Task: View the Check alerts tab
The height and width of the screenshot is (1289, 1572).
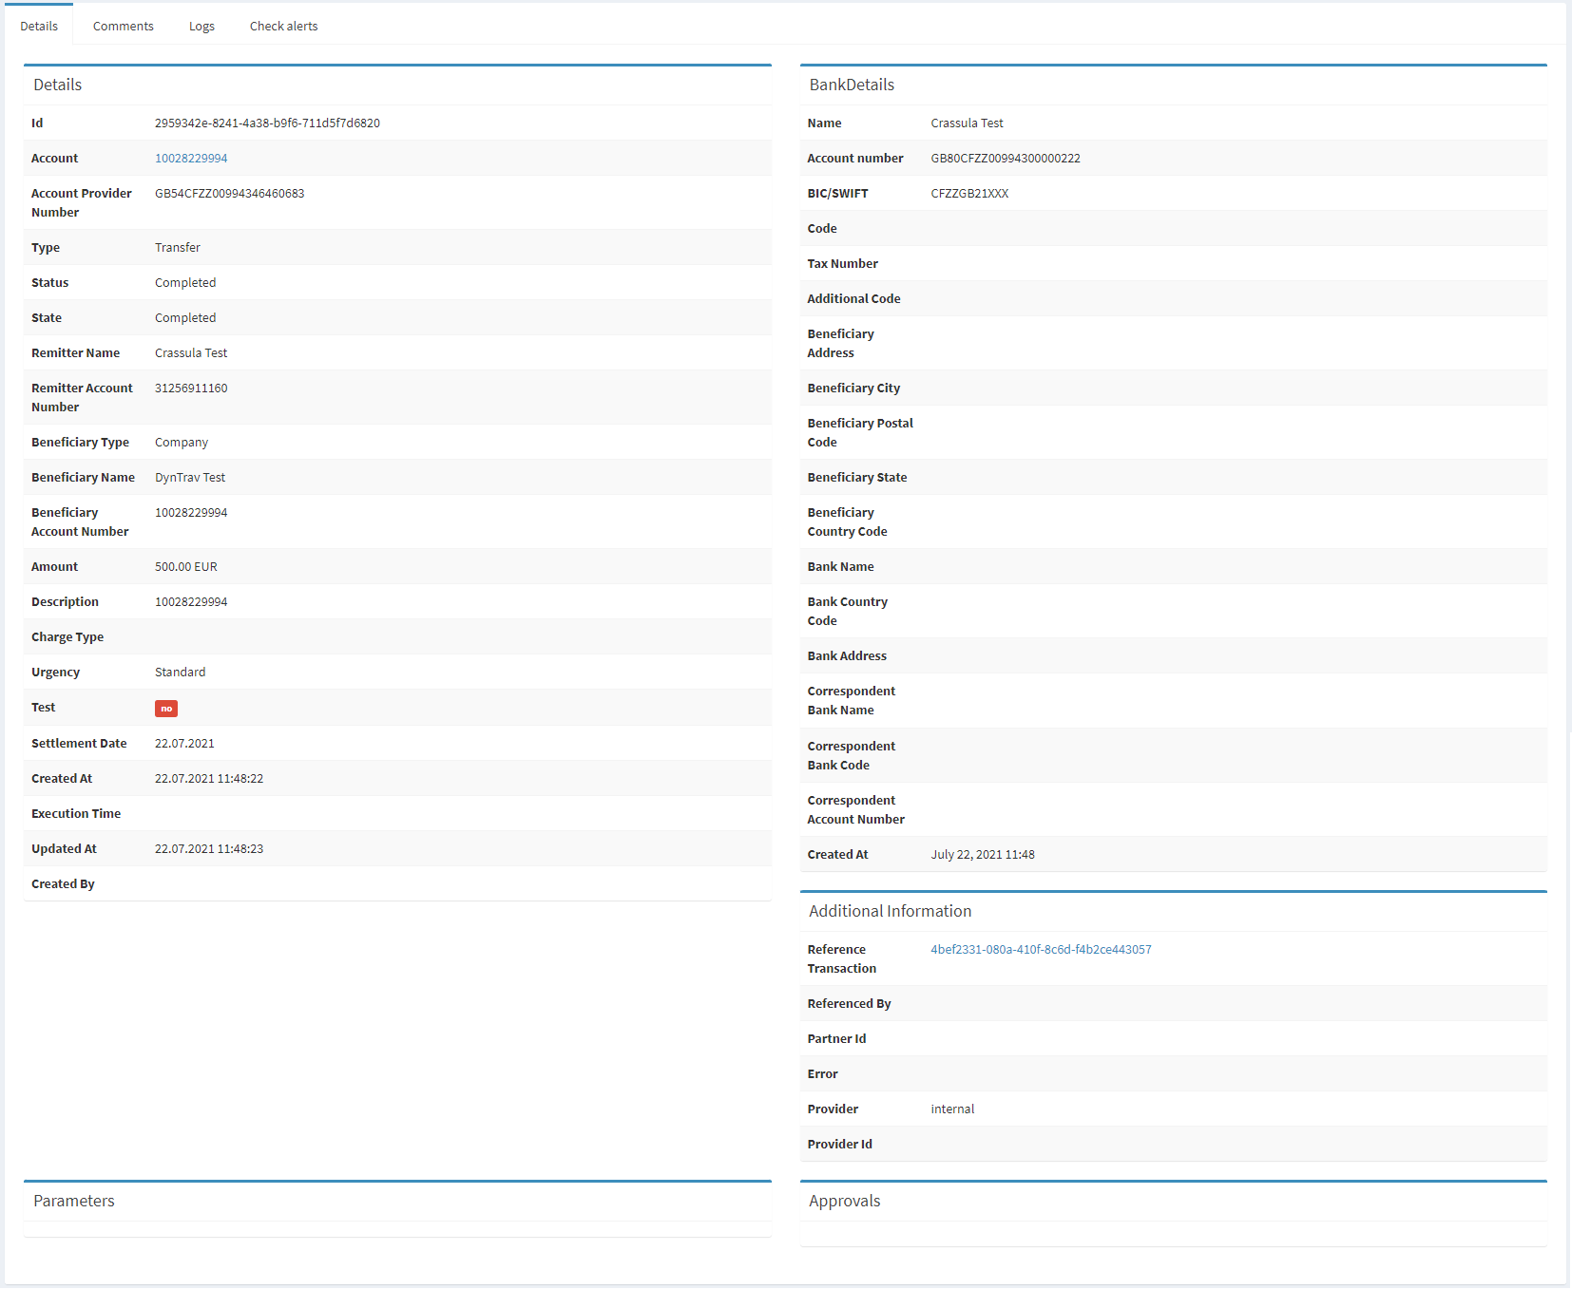Action: pyautogui.click(x=283, y=26)
